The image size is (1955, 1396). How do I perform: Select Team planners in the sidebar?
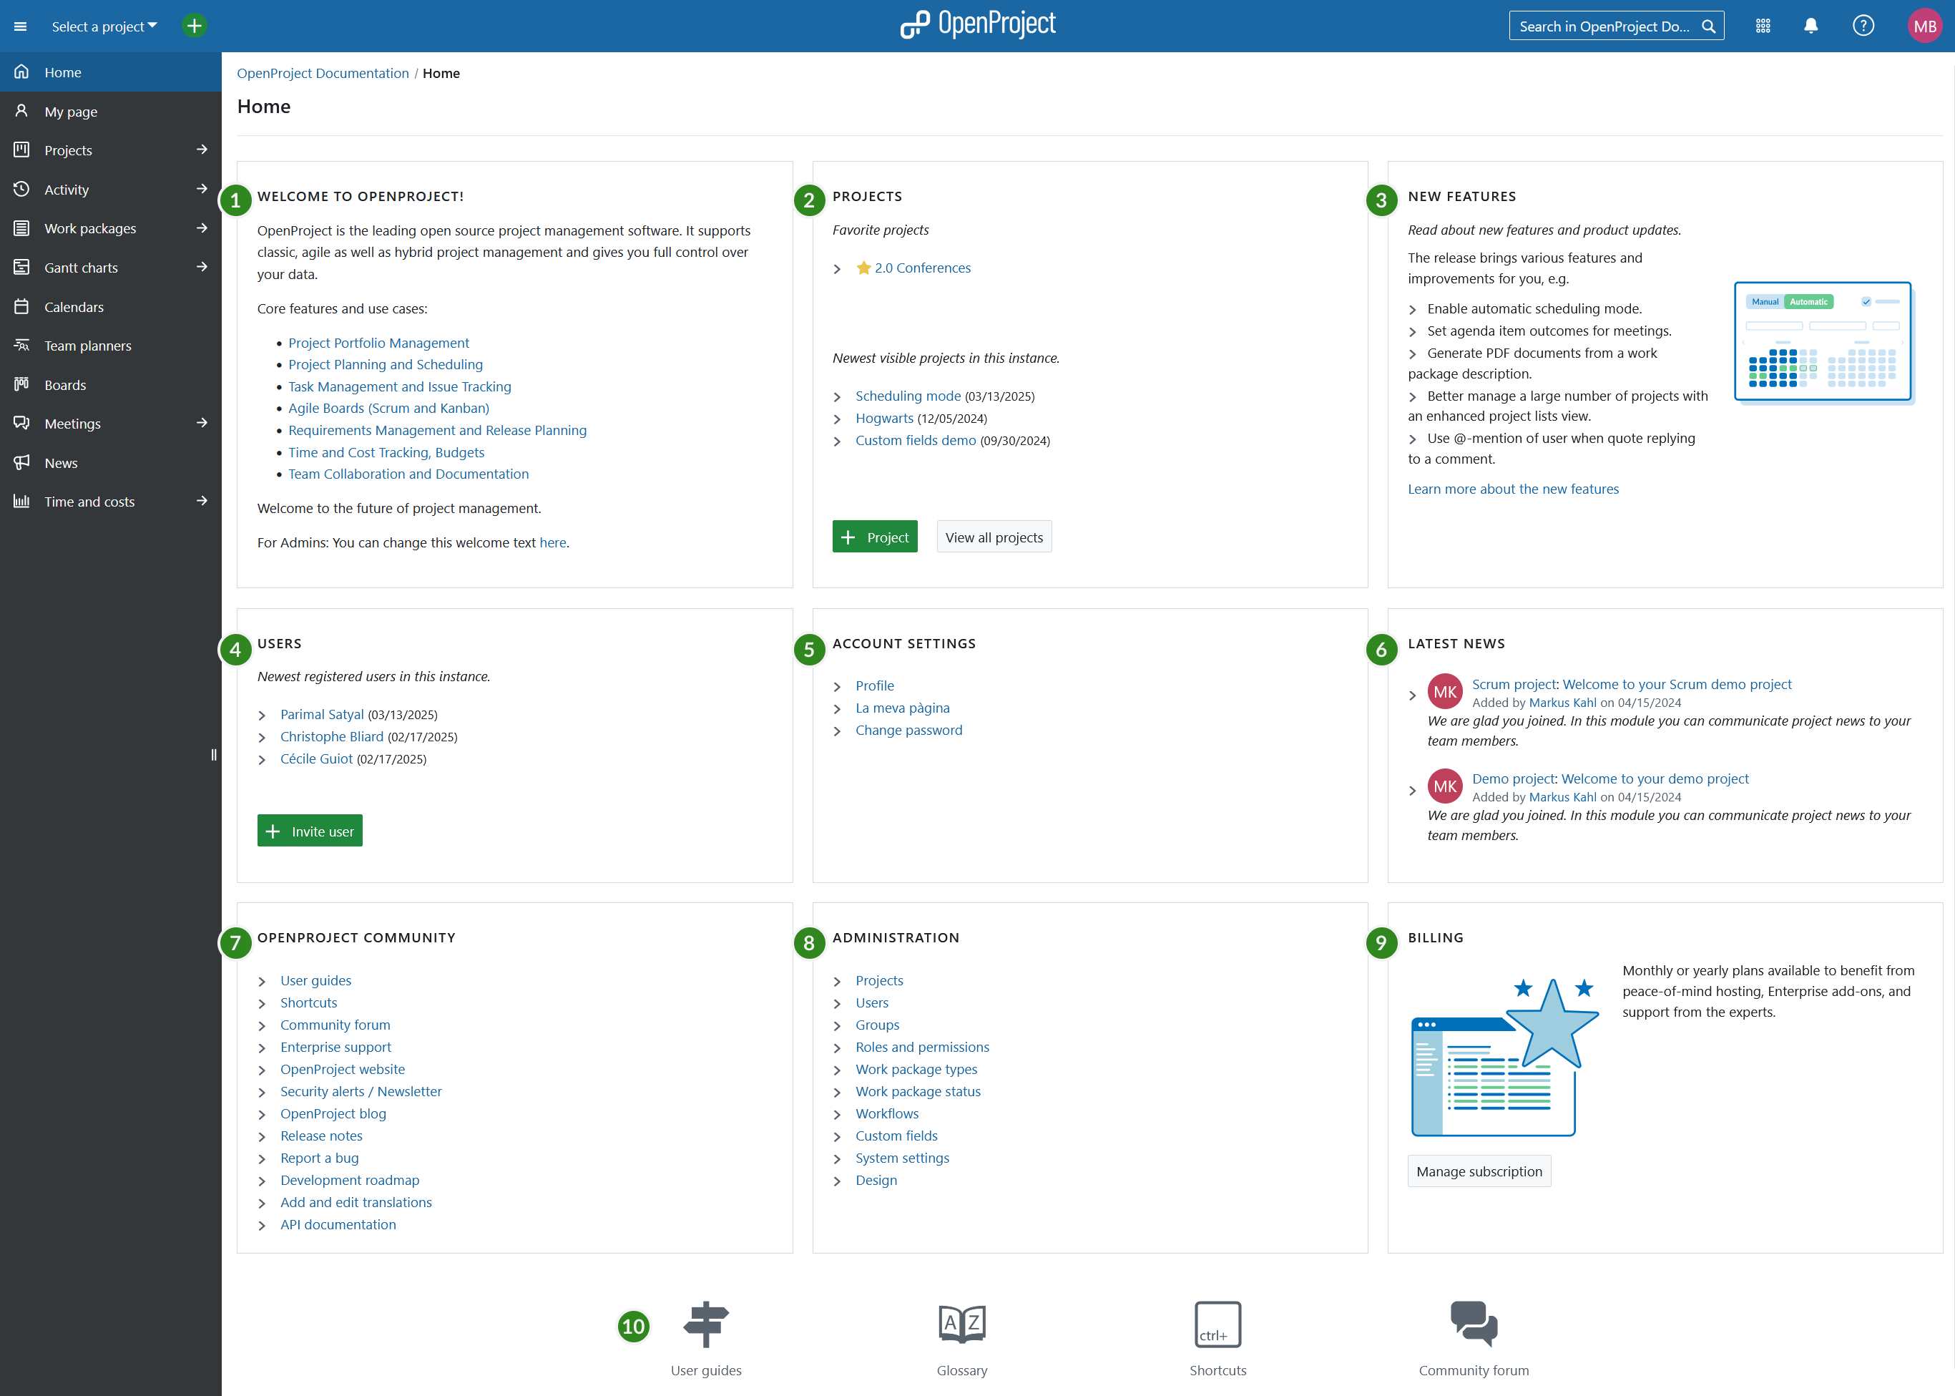[x=111, y=346]
